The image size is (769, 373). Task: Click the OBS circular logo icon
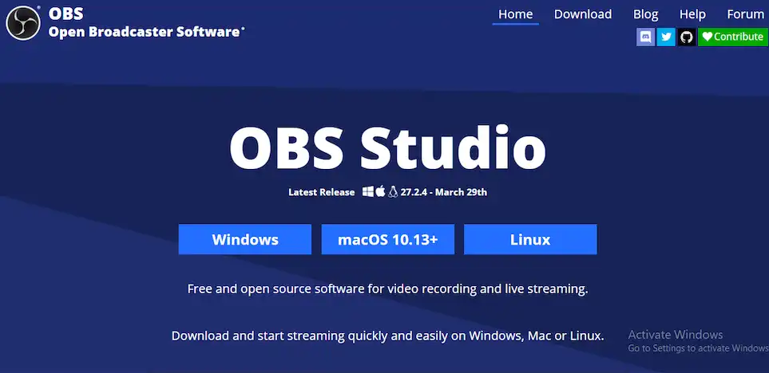[x=22, y=23]
